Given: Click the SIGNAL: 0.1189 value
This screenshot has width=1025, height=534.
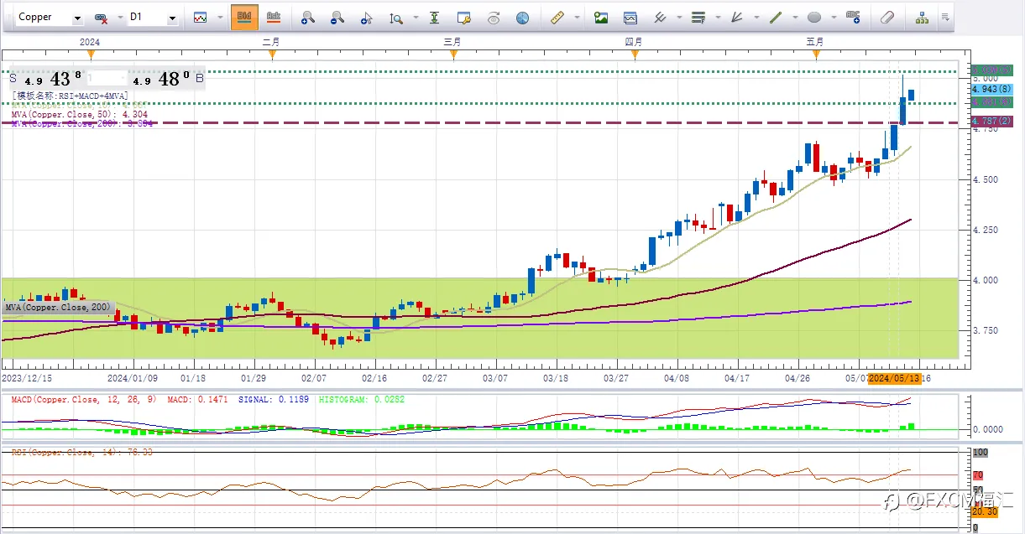Looking at the screenshot, I should pyautogui.click(x=272, y=399).
